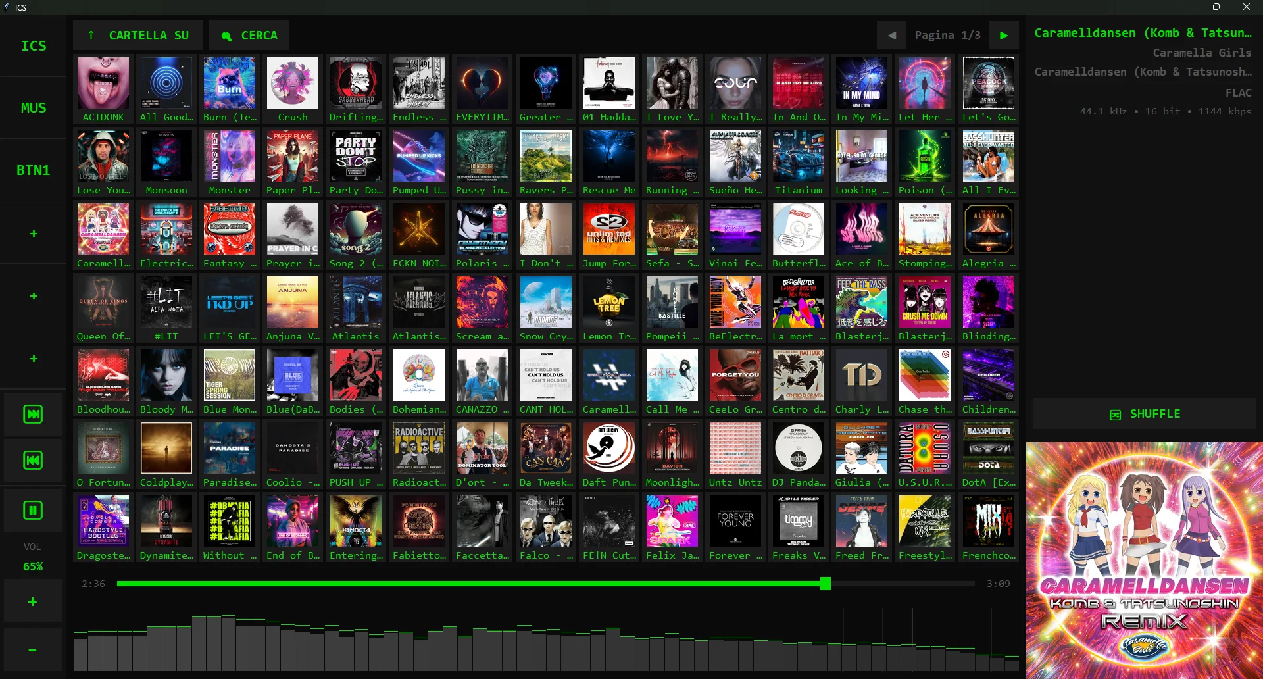Play the Crush album tile
The width and height of the screenshot is (1263, 679).
[293, 89]
